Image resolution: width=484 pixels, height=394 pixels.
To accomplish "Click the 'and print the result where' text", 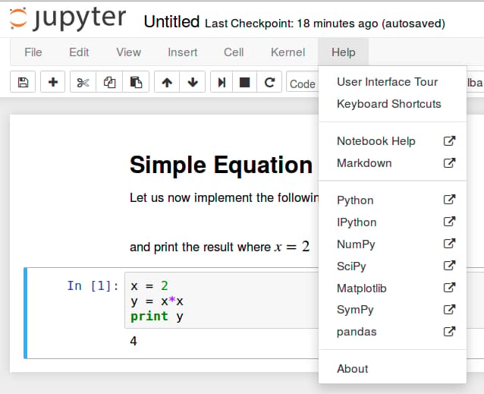I will (x=200, y=247).
